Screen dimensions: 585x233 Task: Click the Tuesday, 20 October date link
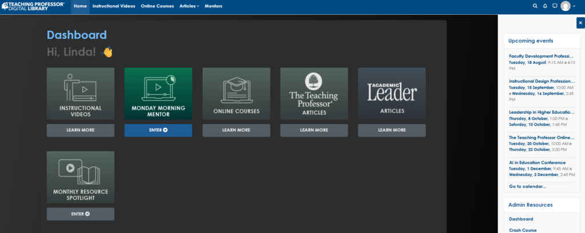[528, 143]
